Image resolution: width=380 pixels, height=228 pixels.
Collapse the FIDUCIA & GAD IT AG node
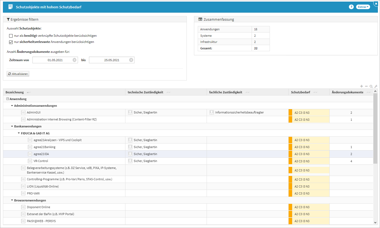coord(19,133)
